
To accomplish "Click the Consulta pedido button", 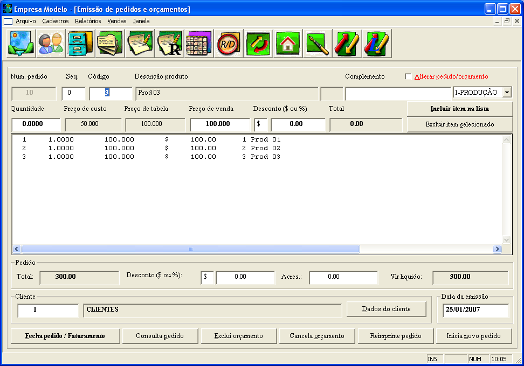I will pyautogui.click(x=160, y=336).
